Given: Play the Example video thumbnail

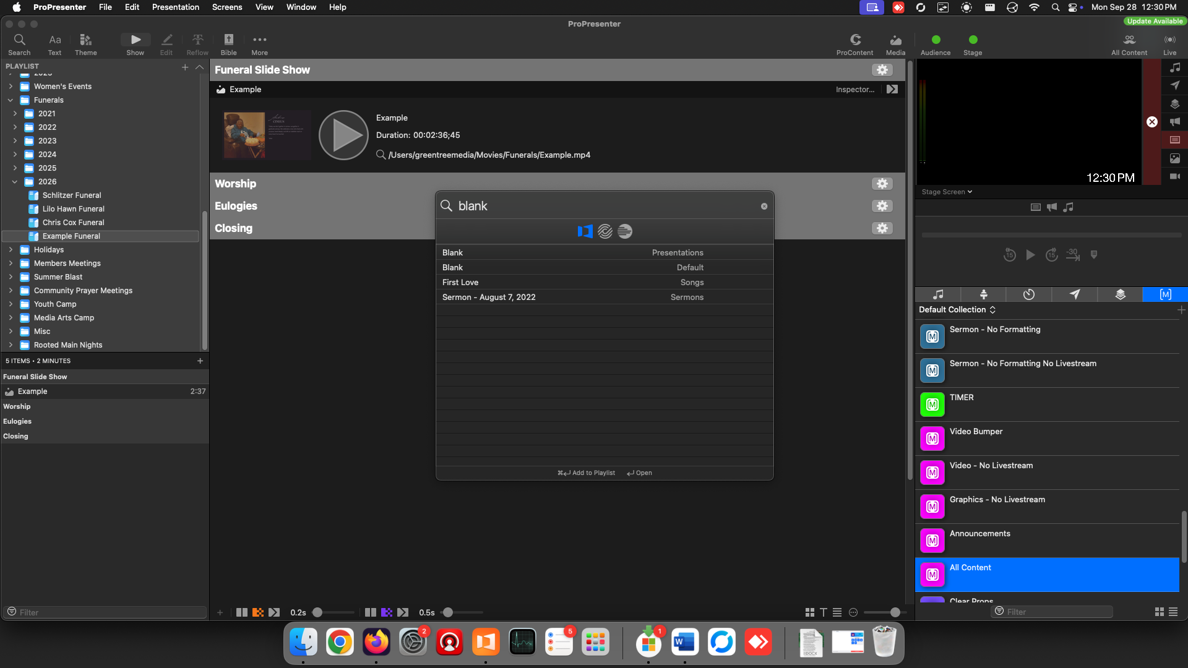Looking at the screenshot, I should pos(343,135).
